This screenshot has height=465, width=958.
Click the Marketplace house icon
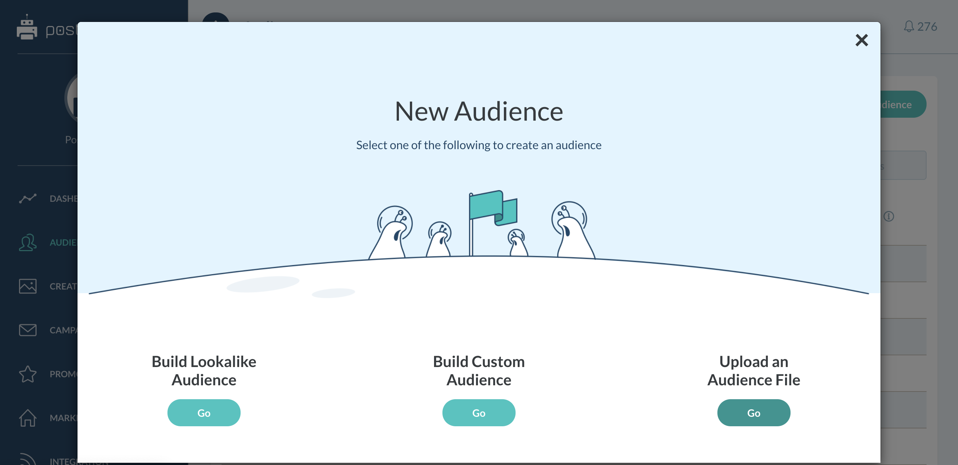(28, 418)
